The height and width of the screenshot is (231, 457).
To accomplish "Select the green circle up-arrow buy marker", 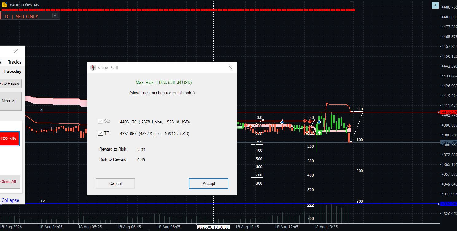I will pyautogui.click(x=319, y=133).
